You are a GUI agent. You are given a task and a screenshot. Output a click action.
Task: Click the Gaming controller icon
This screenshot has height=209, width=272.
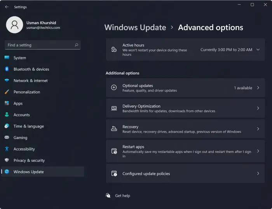pos(7,137)
